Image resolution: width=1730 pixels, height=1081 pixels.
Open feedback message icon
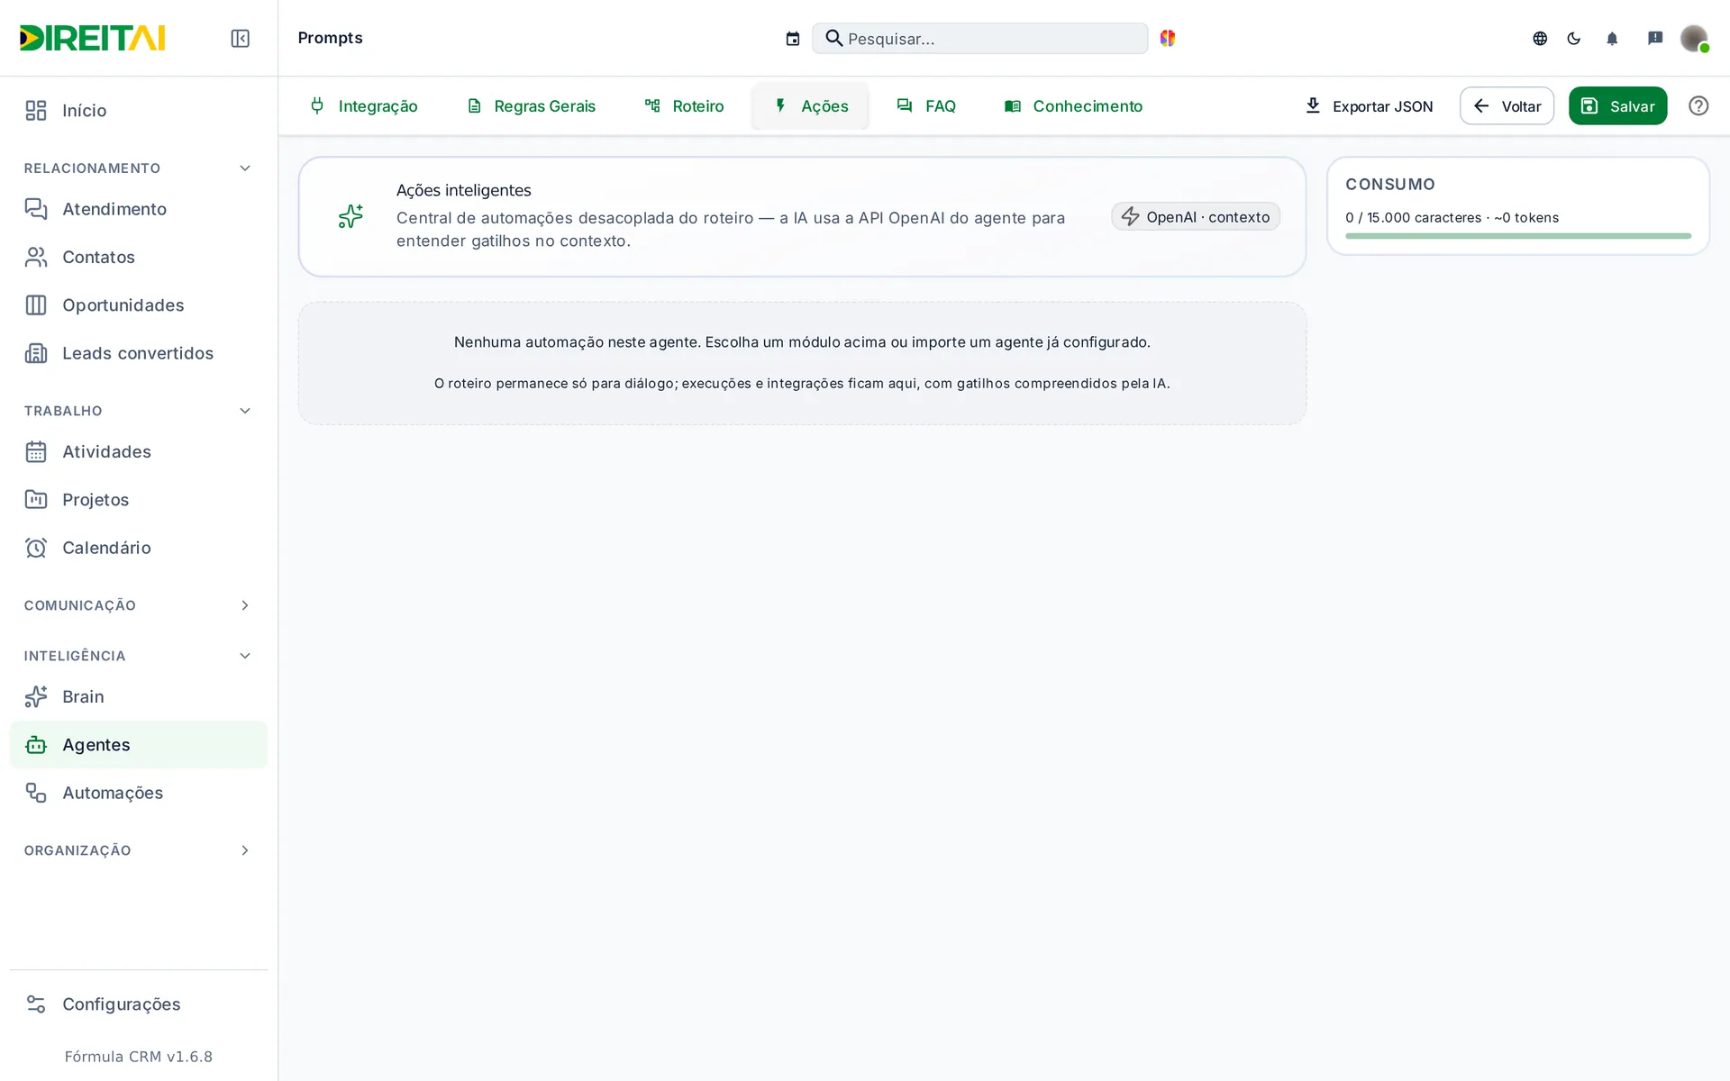[1655, 38]
